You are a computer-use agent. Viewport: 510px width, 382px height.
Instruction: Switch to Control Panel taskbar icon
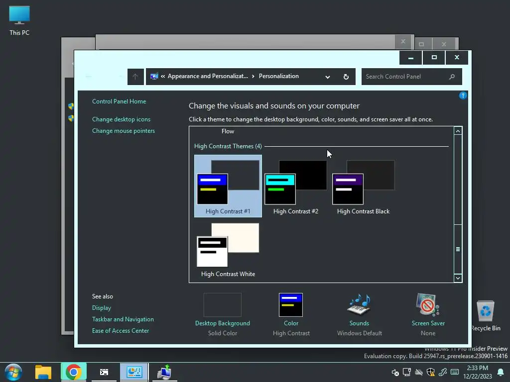pyautogui.click(x=134, y=372)
